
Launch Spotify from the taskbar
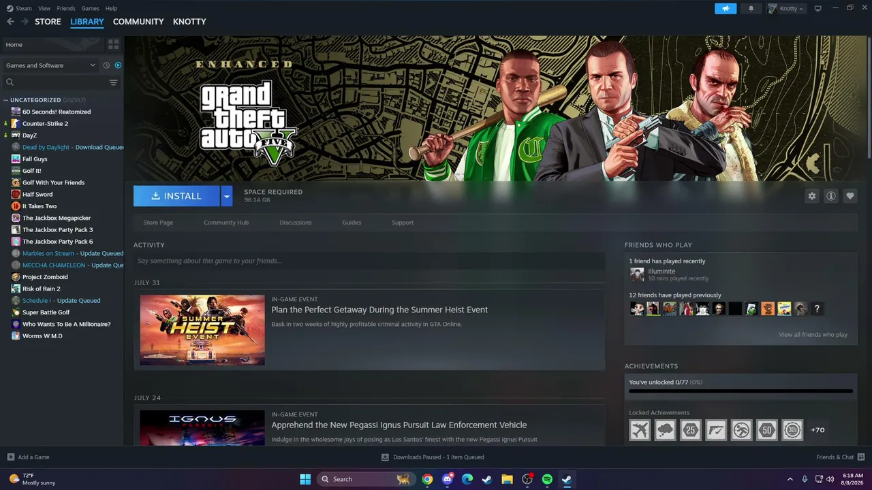pos(547,479)
